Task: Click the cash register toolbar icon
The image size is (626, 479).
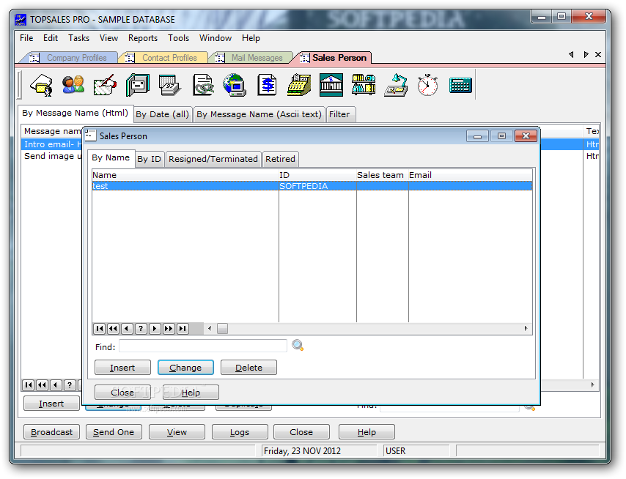Action: pyautogui.click(x=299, y=85)
